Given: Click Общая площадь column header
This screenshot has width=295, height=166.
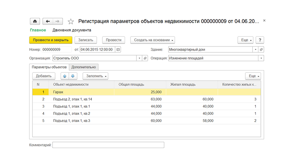Looking at the screenshot, I should [140, 85].
